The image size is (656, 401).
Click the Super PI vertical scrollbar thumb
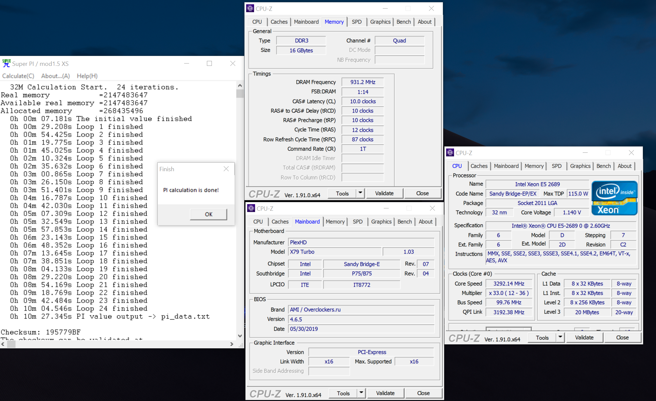[240, 94]
